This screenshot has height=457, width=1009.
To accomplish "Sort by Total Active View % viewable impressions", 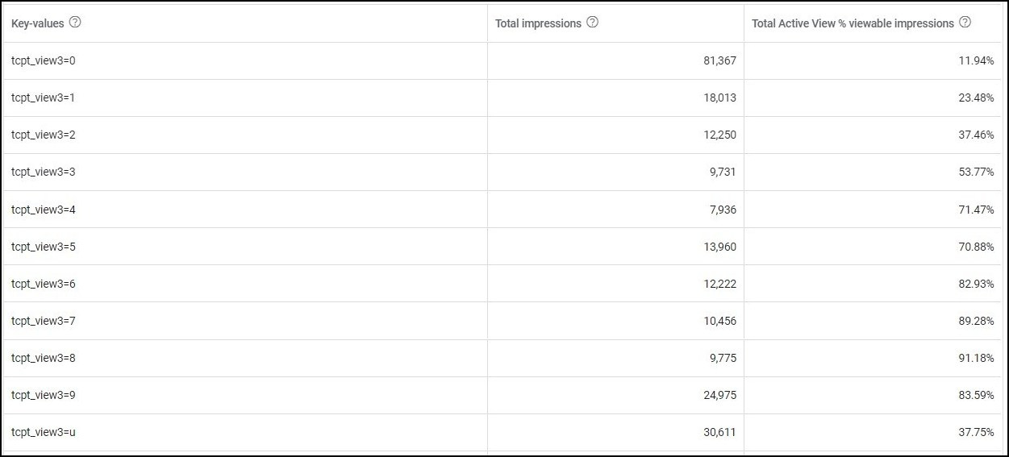I will (853, 23).
